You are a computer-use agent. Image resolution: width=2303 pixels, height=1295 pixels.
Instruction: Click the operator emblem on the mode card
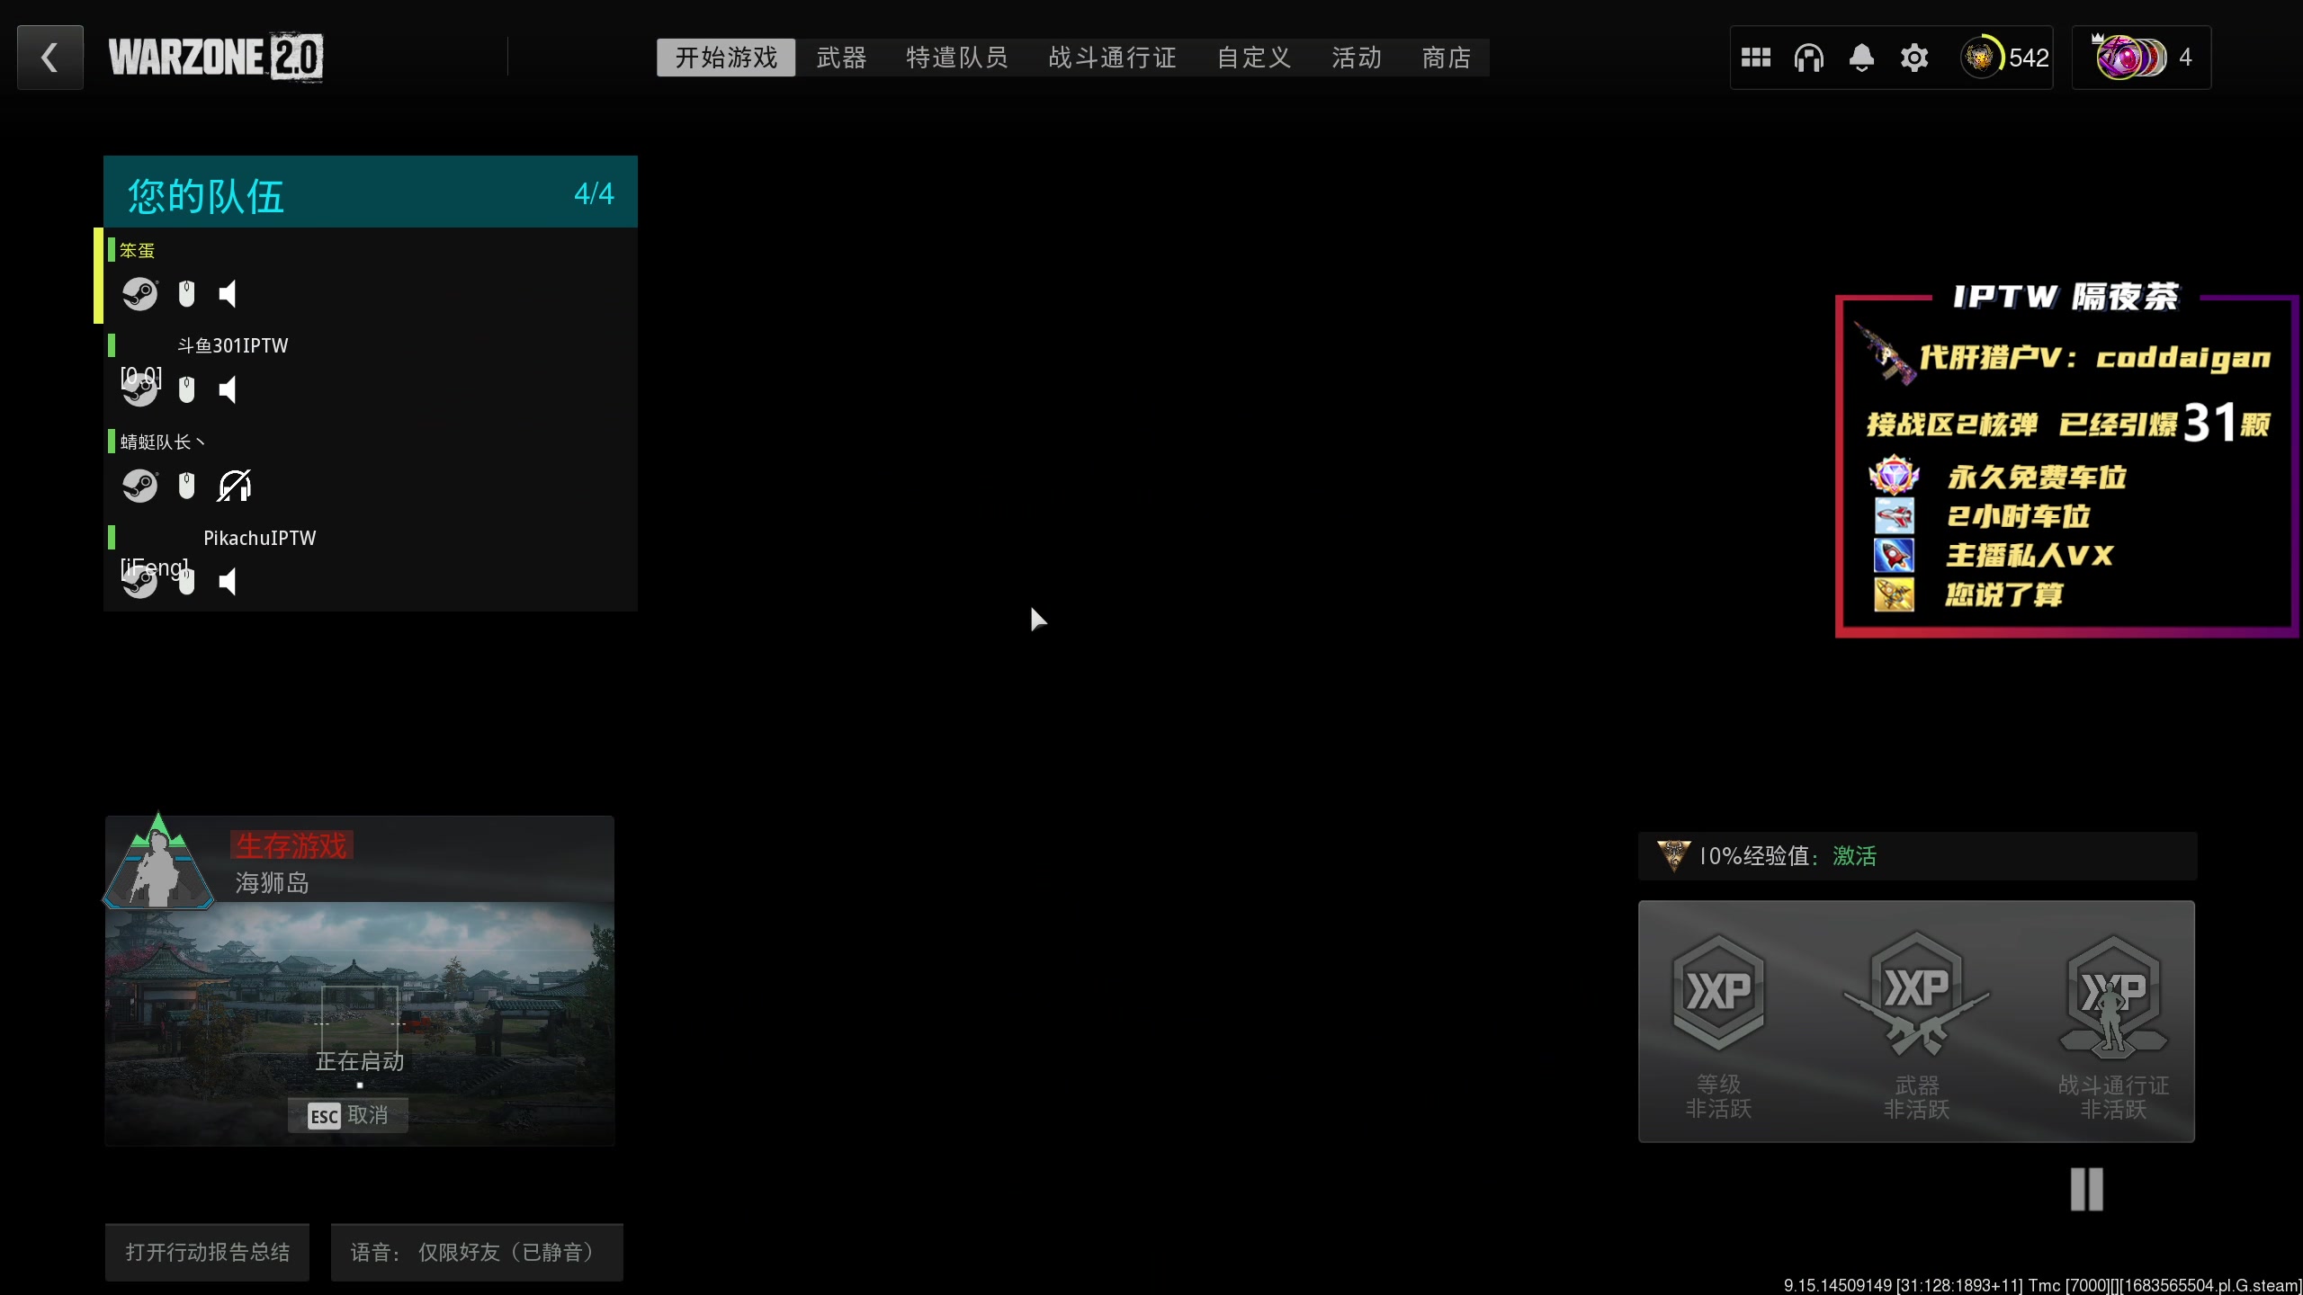(158, 862)
